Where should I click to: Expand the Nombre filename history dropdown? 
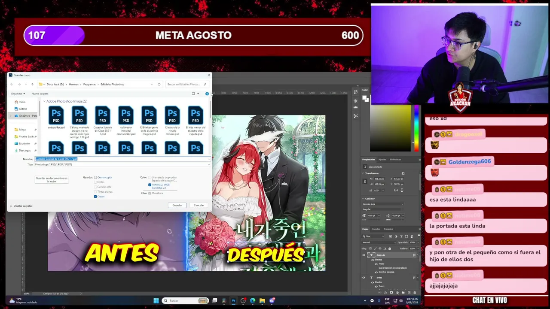(209, 159)
